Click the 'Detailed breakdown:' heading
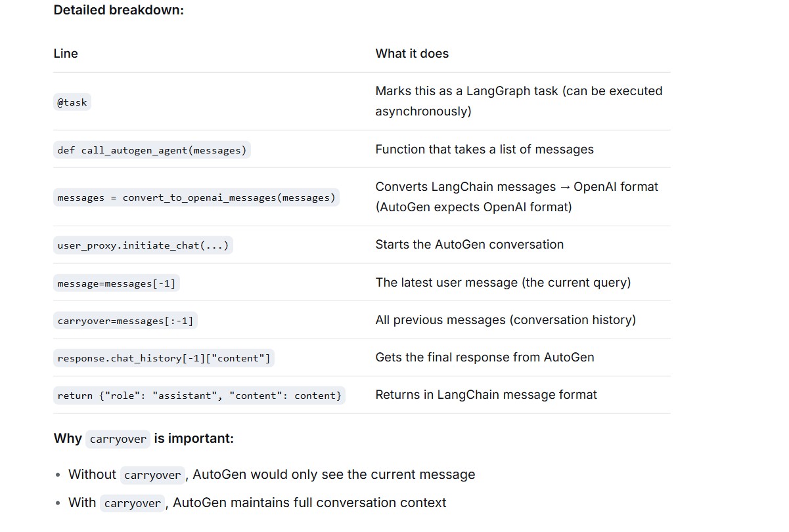The height and width of the screenshot is (532, 789). 118,10
